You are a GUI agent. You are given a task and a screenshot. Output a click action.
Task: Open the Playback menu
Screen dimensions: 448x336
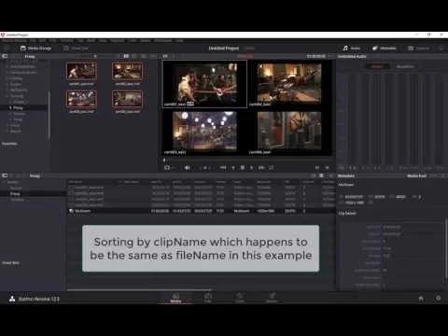point(117,41)
